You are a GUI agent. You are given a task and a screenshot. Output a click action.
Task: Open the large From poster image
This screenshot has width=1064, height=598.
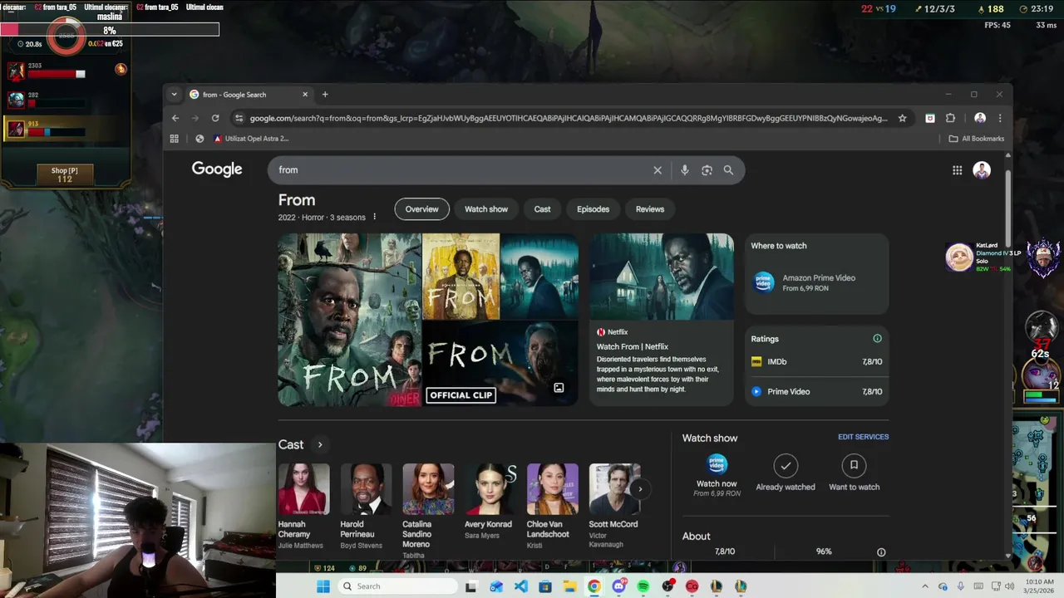point(350,320)
